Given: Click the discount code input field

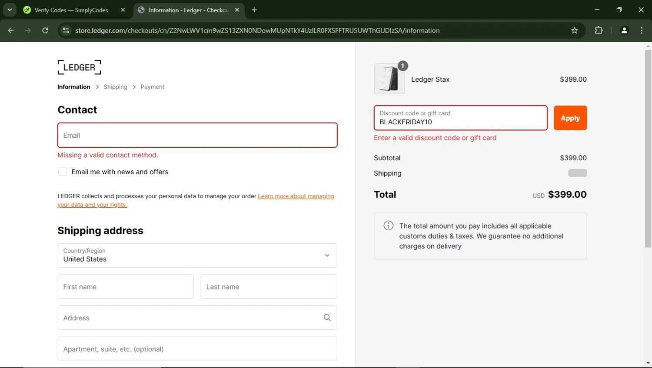Looking at the screenshot, I should tap(461, 118).
